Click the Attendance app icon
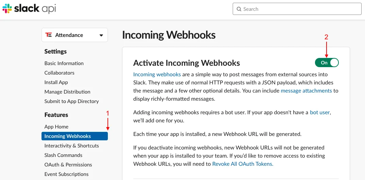365x180 pixels. coord(49,35)
